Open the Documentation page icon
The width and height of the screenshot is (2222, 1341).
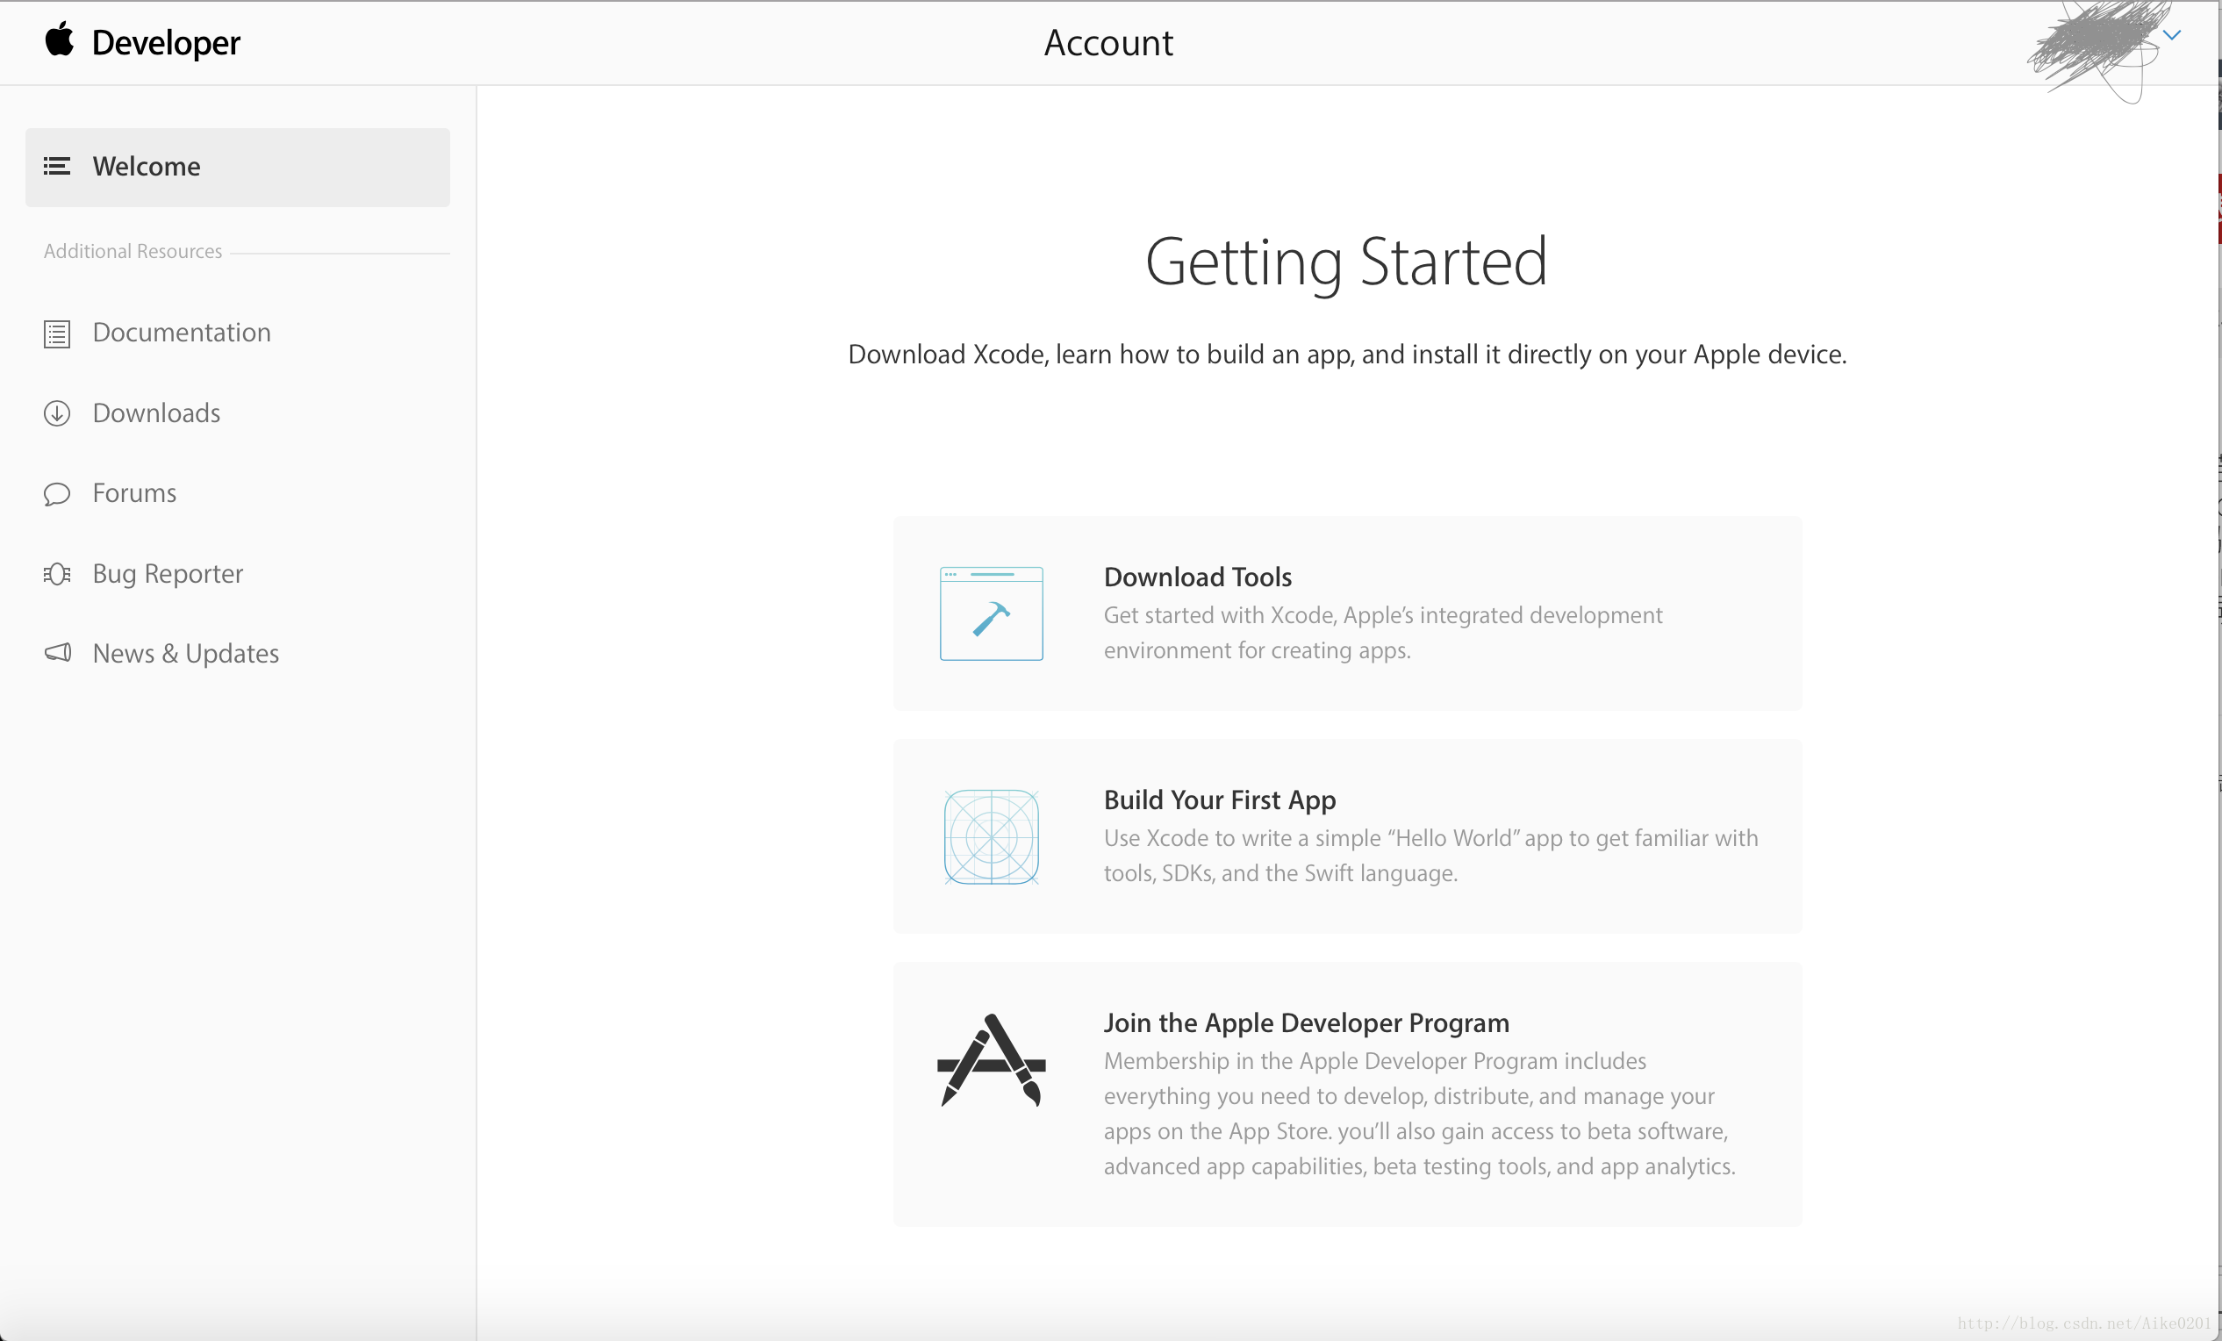pyautogui.click(x=57, y=333)
